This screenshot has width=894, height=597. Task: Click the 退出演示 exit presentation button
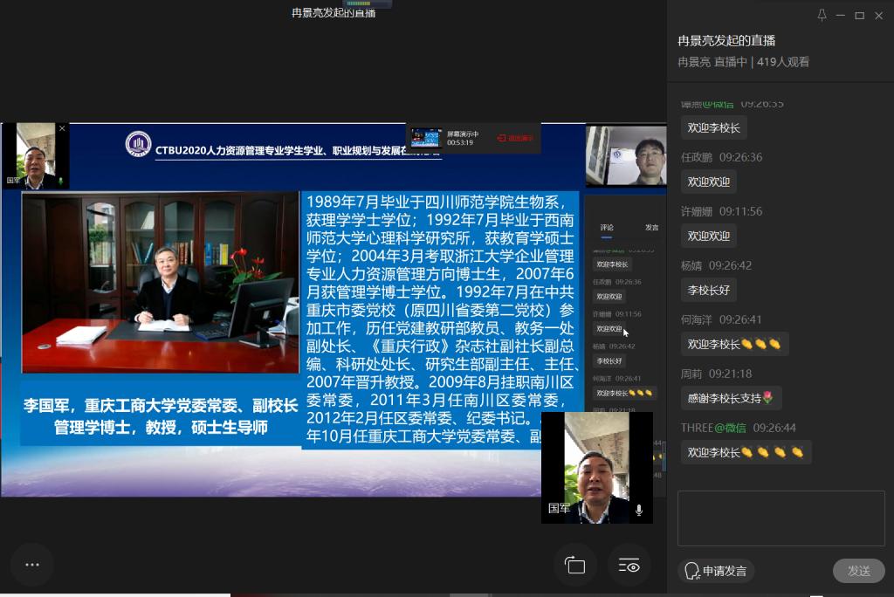(x=515, y=138)
